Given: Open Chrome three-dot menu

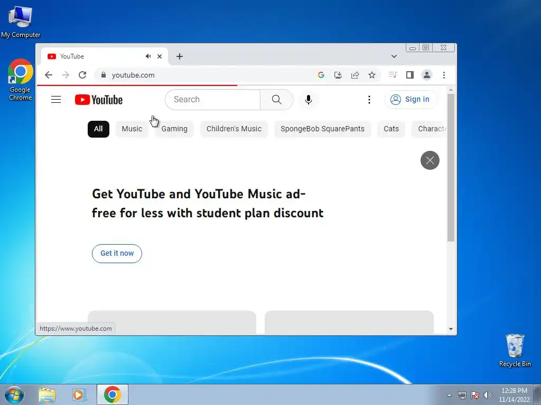Looking at the screenshot, I should 444,75.
